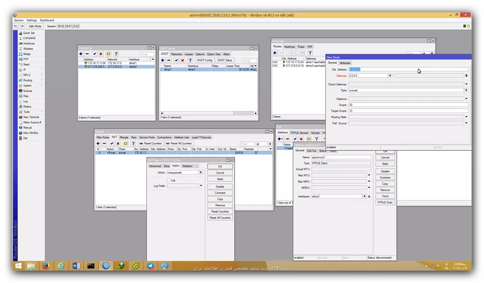Toggle Safe Mode button

[x=35, y=26]
